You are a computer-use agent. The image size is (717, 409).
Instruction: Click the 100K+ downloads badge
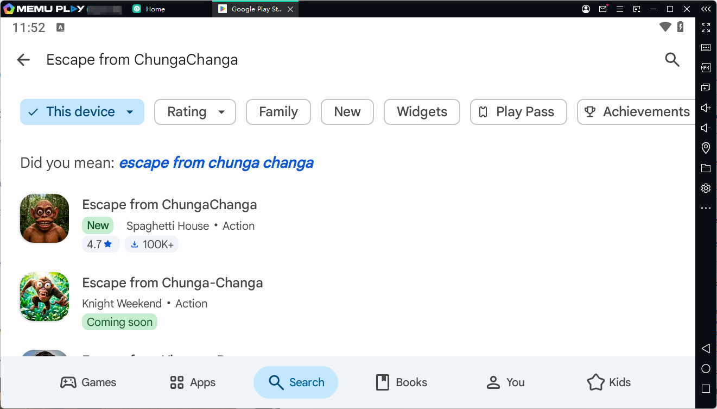point(152,244)
